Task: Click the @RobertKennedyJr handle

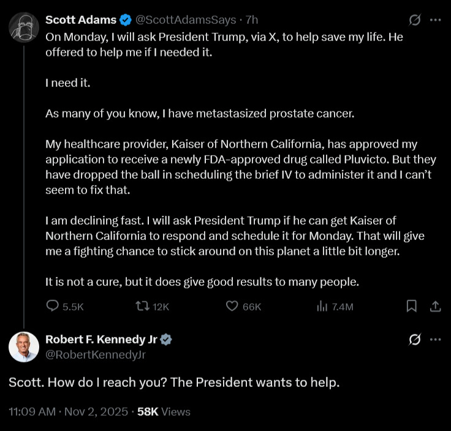Action: (x=95, y=354)
